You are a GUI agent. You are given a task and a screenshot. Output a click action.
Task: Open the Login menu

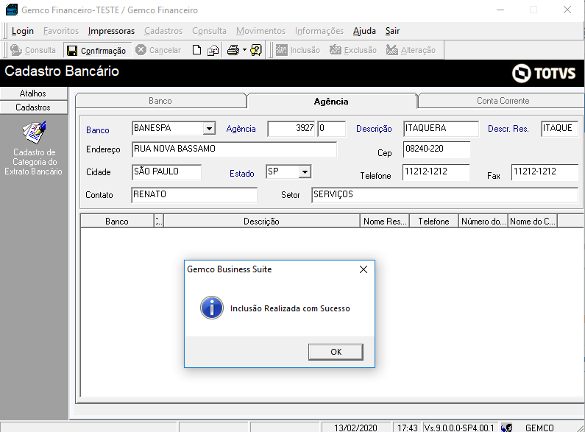pos(23,31)
